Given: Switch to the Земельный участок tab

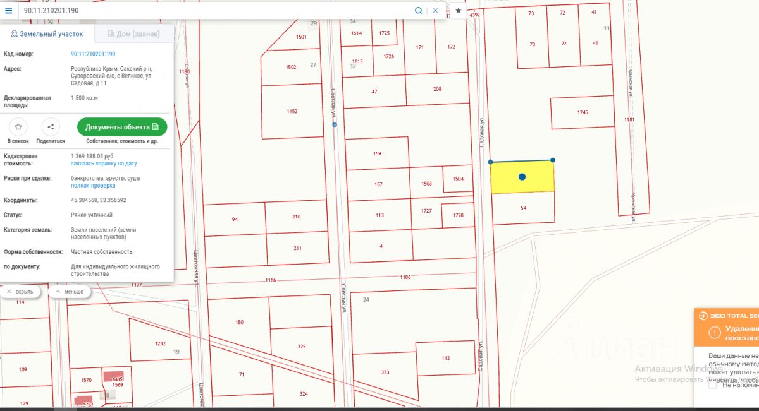Looking at the screenshot, I should (x=46, y=33).
